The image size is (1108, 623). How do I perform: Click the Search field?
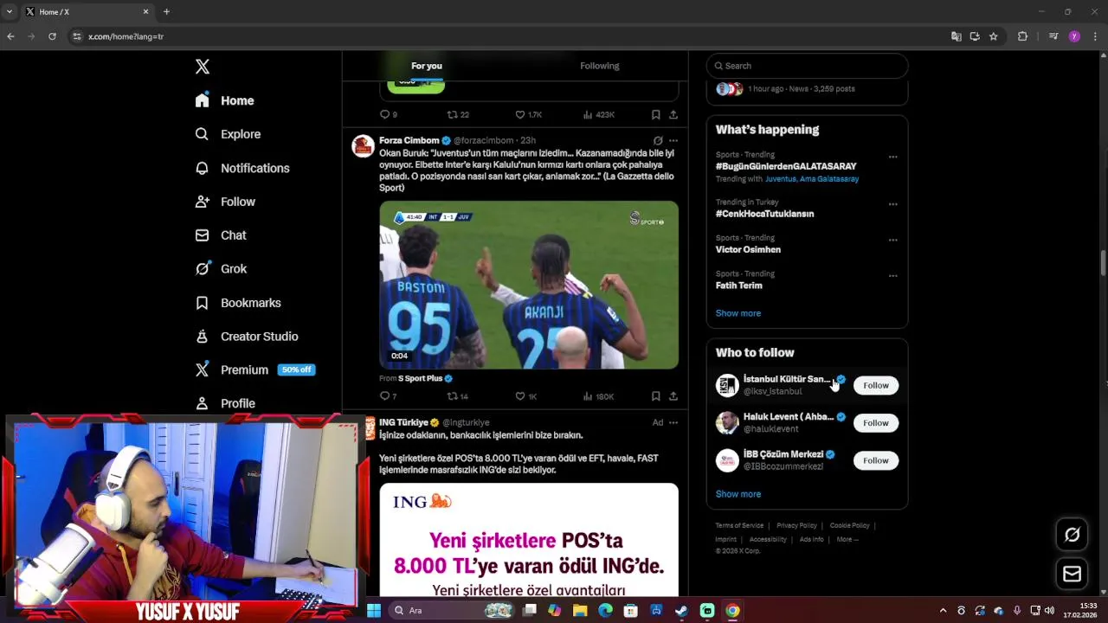click(x=807, y=66)
